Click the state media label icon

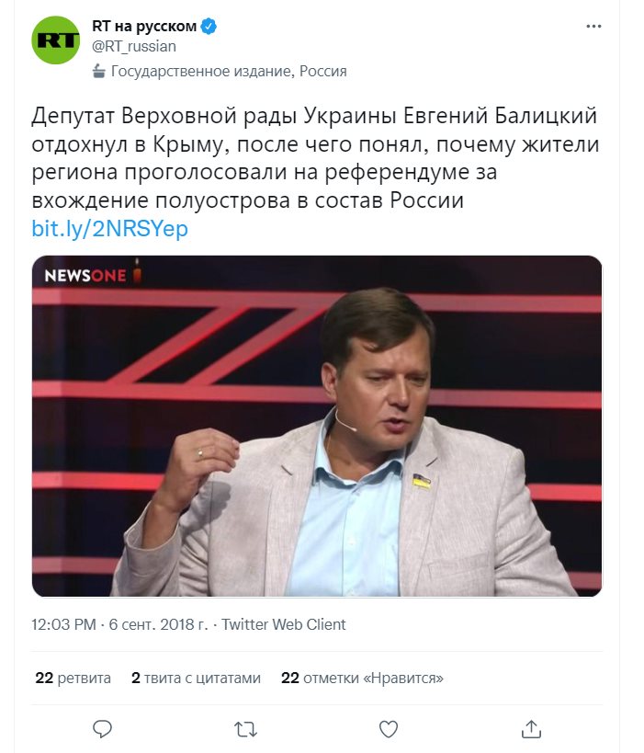(x=99, y=71)
